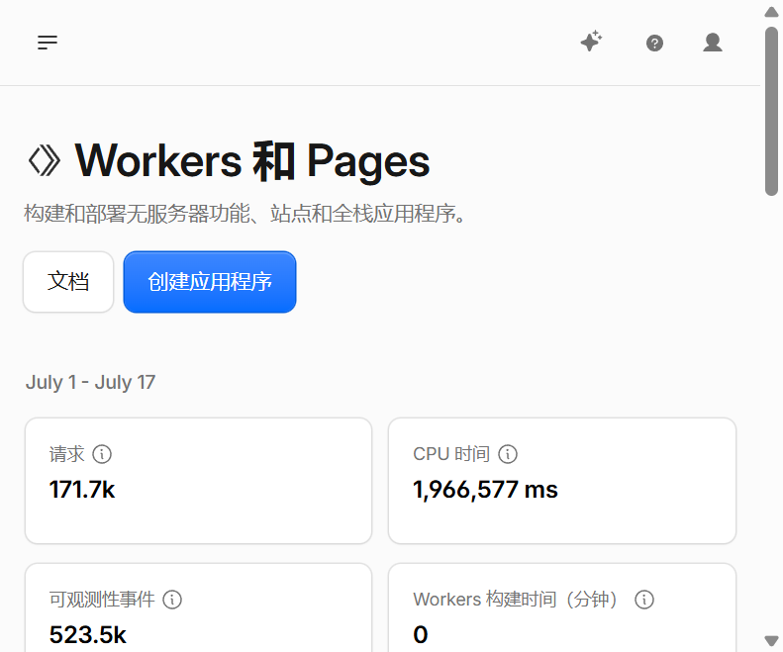Screen dimensions: 783x652
Task: Click the 可观测性事件 card label
Action: coord(102,600)
